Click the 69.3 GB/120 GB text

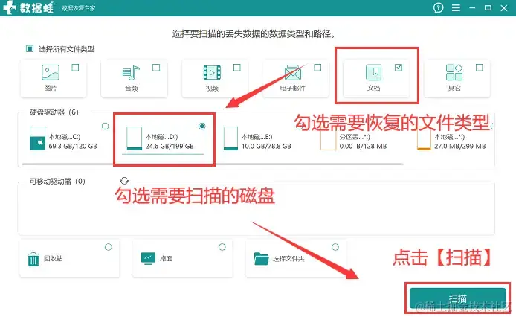click(x=73, y=146)
